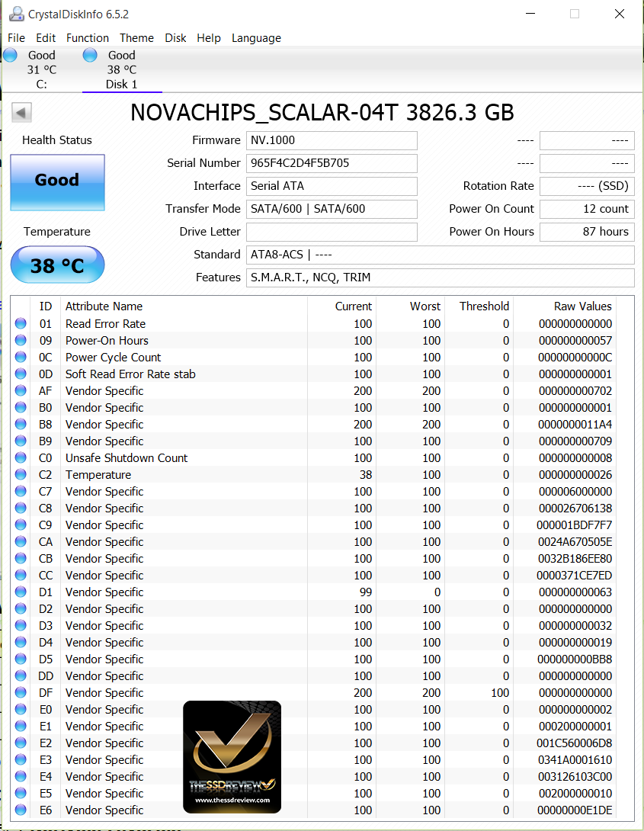The height and width of the screenshot is (831, 644).
Task: Select the C: drive tab
Action: click(x=41, y=69)
